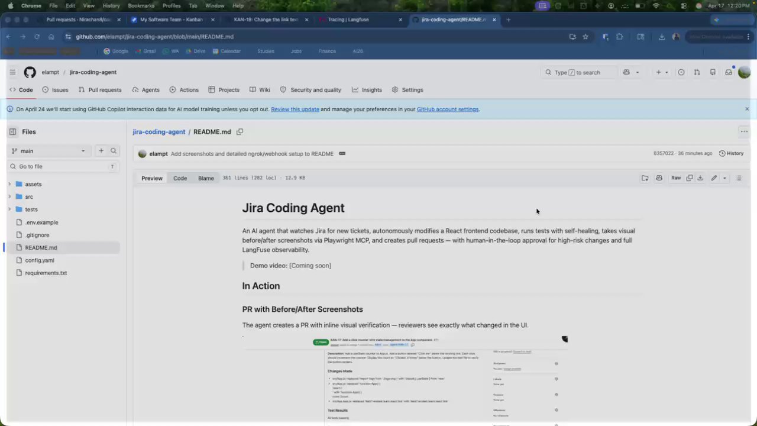The image size is (757, 426).
Task: Focus the Go to file input
Action: (x=63, y=167)
